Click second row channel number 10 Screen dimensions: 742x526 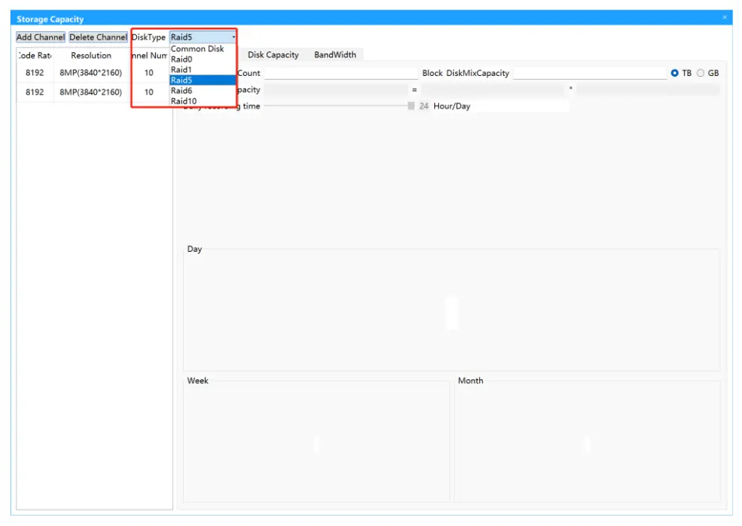coord(148,92)
